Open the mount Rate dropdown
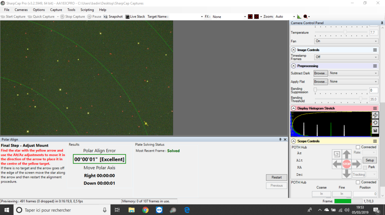This screenshot has height=215, width=385. pyautogui.click(x=370, y=152)
